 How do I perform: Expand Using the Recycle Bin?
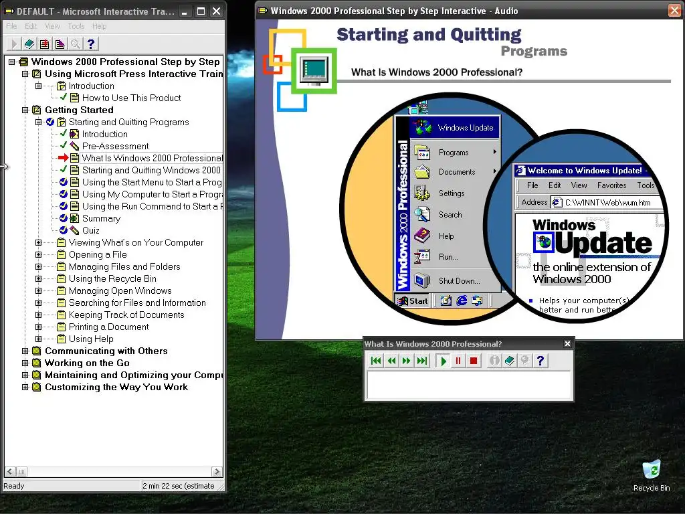click(38, 278)
